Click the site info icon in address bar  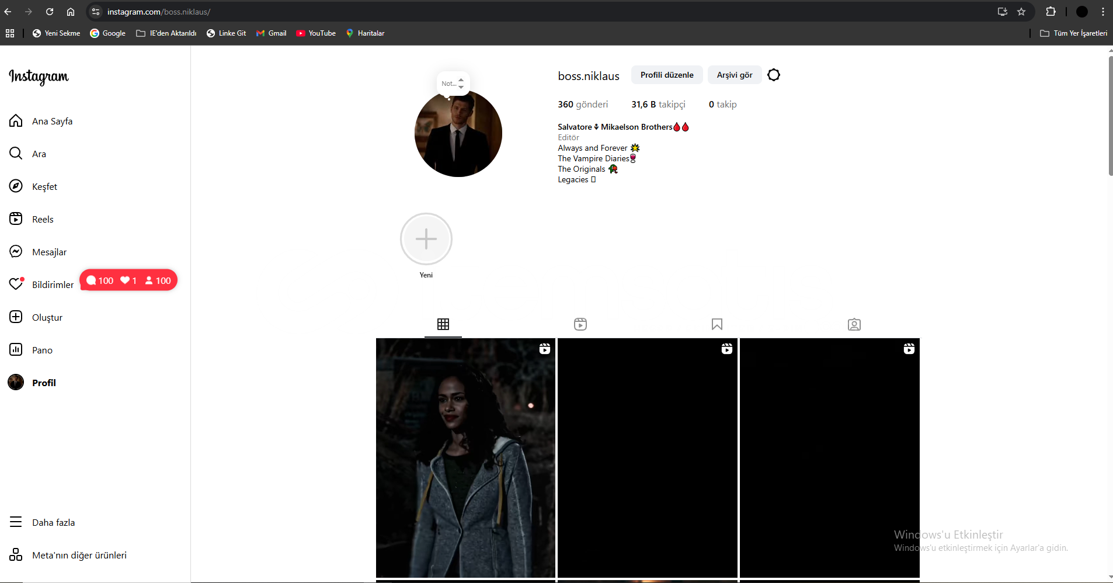96,12
